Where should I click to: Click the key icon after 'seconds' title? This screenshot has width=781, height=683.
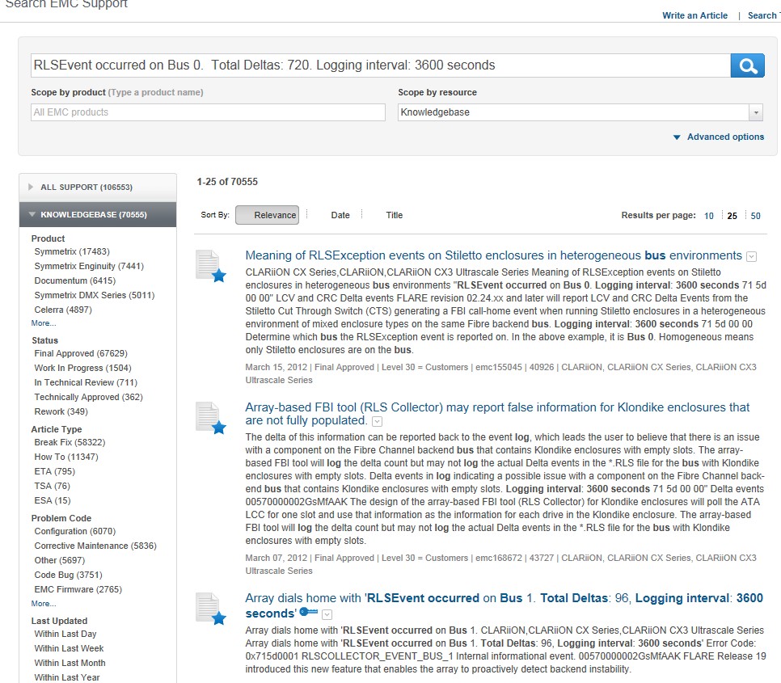coord(309,611)
